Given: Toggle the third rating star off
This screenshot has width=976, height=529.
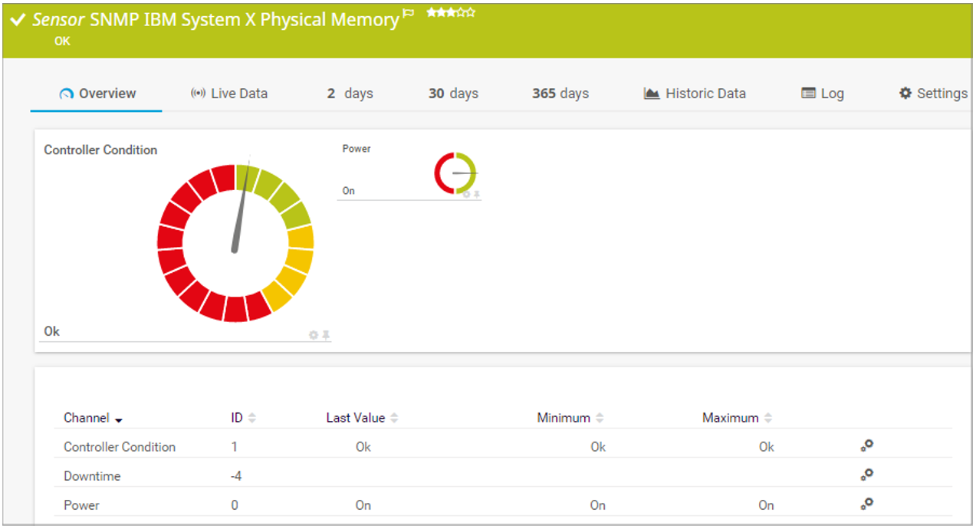Looking at the screenshot, I should coord(449,11).
